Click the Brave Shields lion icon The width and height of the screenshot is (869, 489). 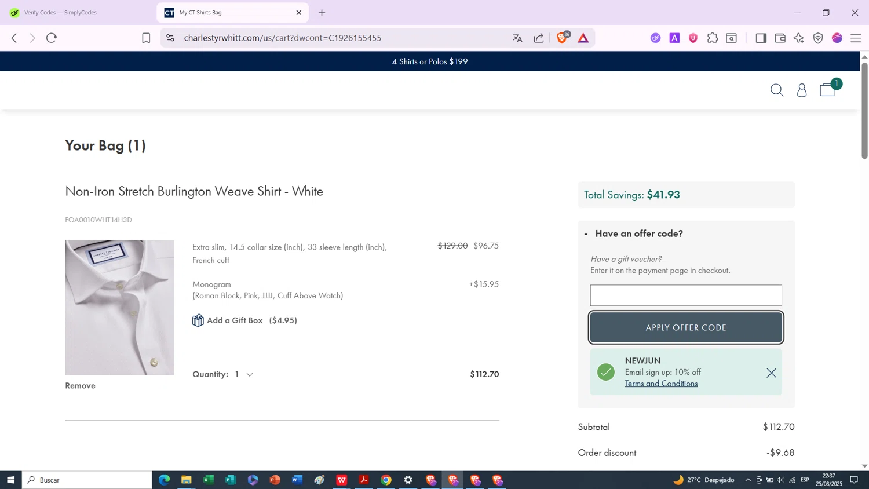[562, 38]
